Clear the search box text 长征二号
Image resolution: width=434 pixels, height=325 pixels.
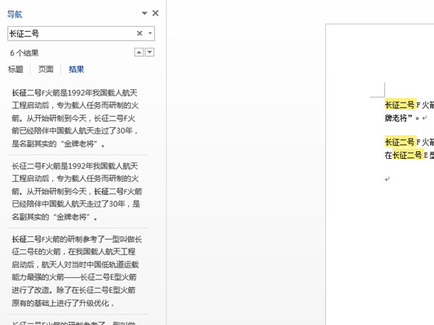(x=140, y=33)
